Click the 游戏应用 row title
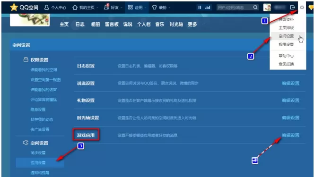 (86, 135)
